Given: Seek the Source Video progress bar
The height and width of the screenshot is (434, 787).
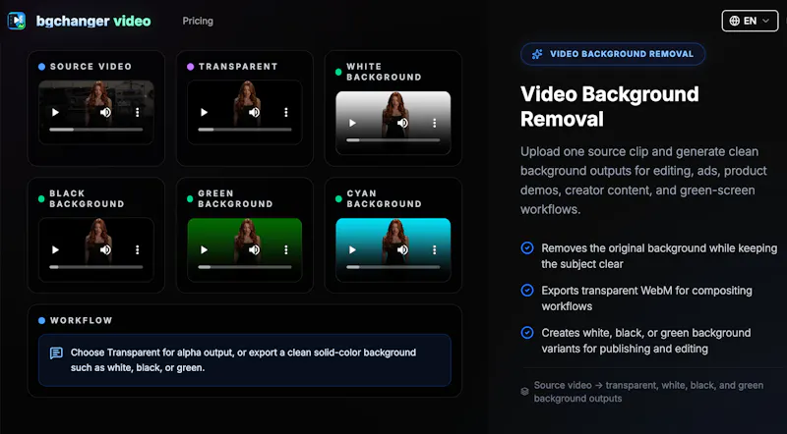Looking at the screenshot, I should click(x=95, y=130).
